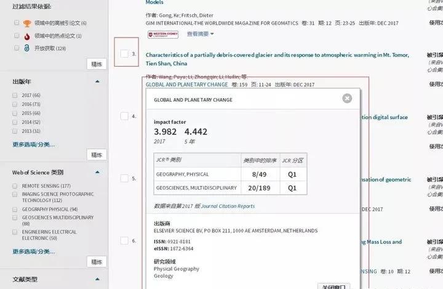Select result 3 checkbox

[124, 54]
